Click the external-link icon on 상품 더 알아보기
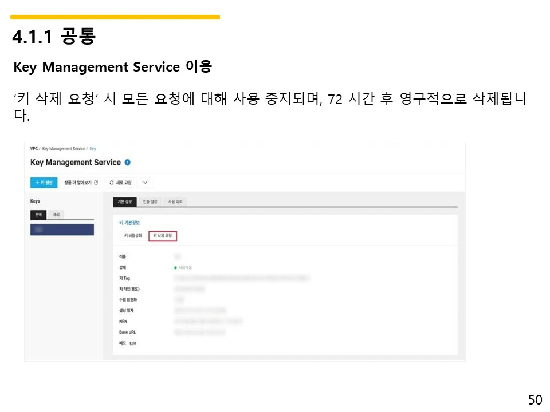The width and height of the screenshot is (550, 412). tap(96, 182)
